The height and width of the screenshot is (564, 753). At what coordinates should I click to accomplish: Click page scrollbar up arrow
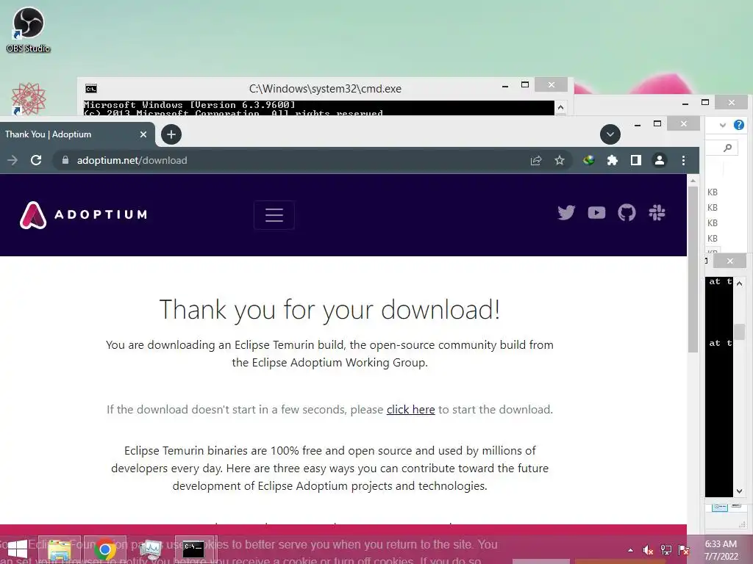point(693,181)
